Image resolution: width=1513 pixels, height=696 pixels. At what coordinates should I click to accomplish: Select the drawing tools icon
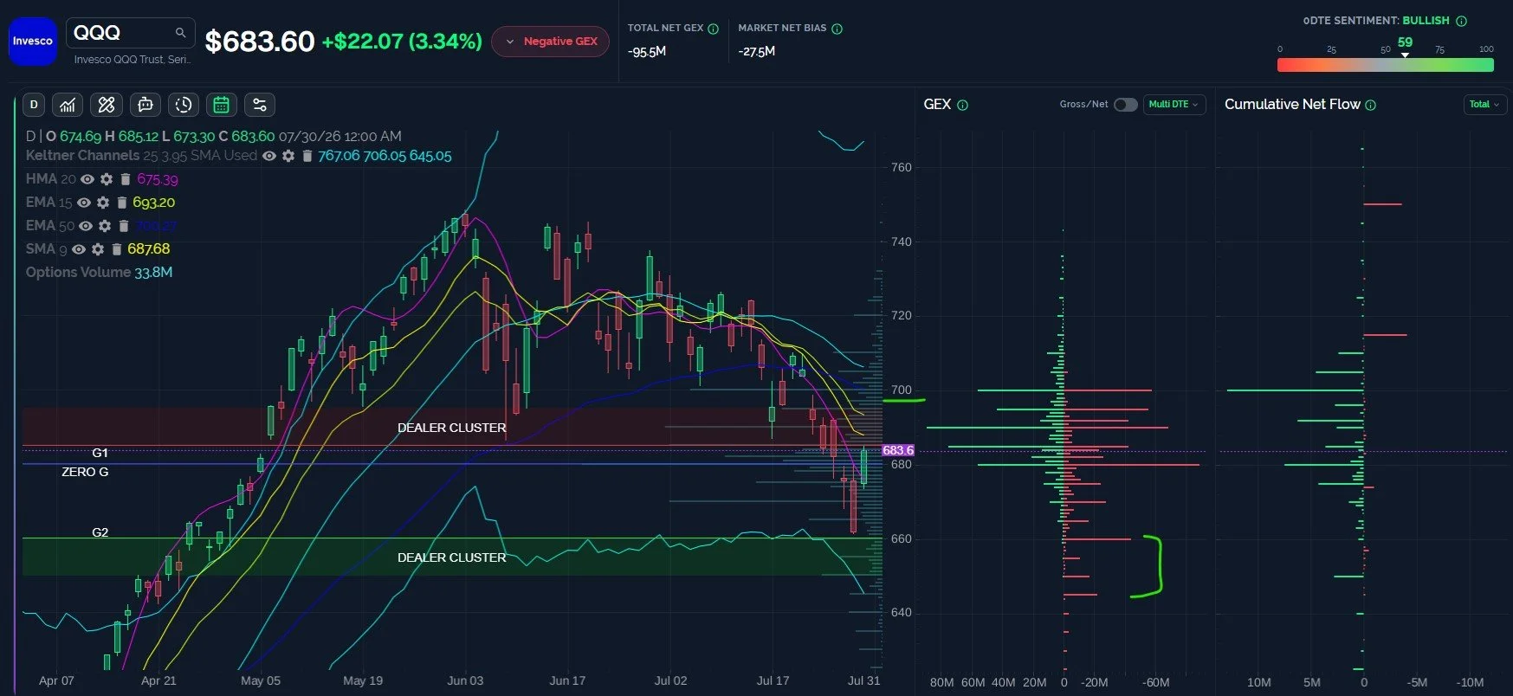[x=107, y=105]
